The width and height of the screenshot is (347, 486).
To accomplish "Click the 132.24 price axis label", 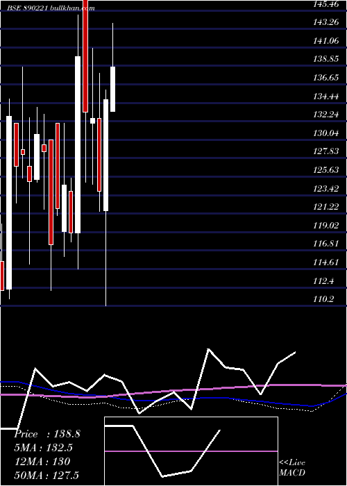I will (x=327, y=115).
